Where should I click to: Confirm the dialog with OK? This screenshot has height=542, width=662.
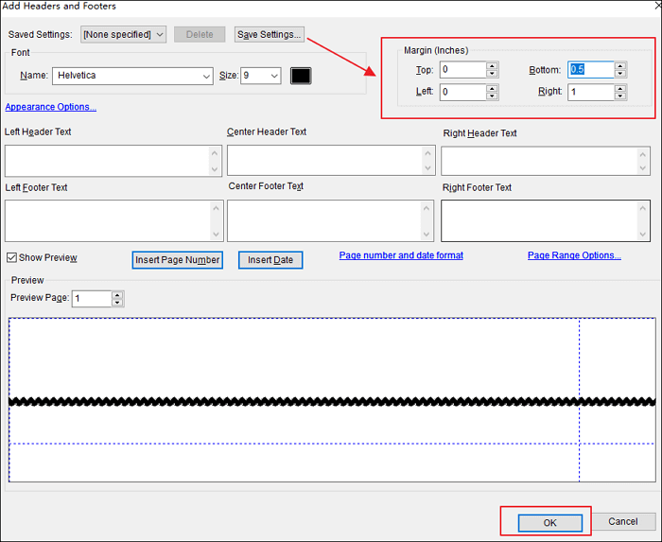(549, 521)
